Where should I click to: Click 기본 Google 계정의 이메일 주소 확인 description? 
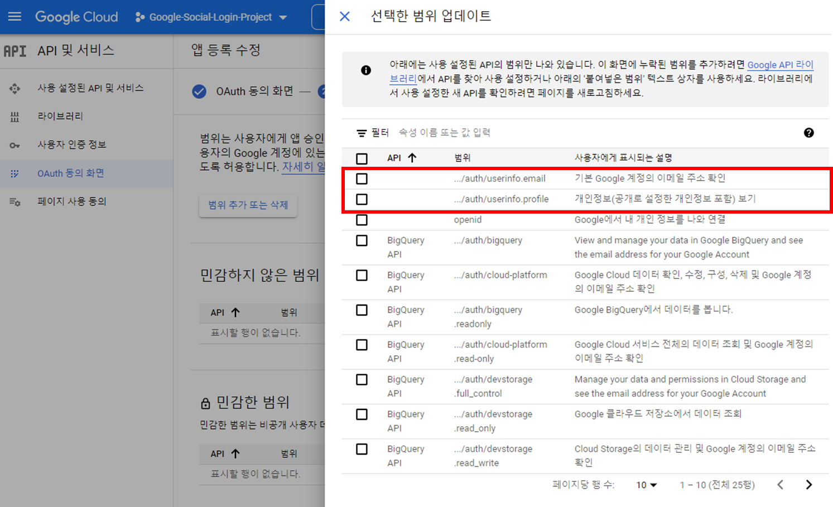click(x=650, y=178)
